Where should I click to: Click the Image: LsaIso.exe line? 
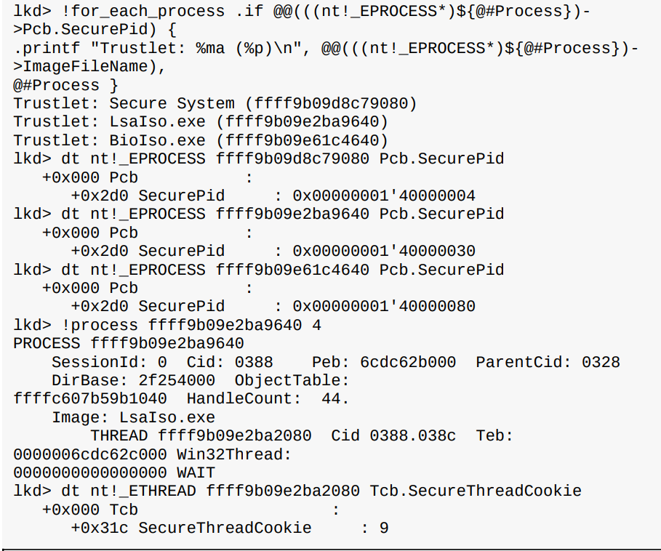133,418
